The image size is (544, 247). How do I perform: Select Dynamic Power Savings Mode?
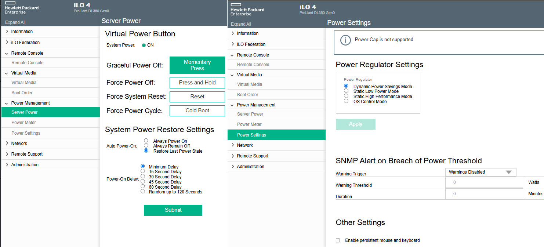click(346, 86)
